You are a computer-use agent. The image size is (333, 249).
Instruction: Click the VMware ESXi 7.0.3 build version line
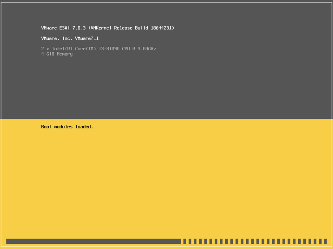[108, 28]
